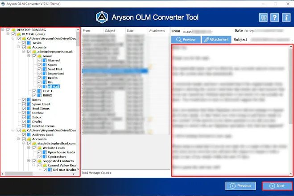Viewport: 294px width, 196px height.
Task: Click the Open house leads folder icon
Action: coord(45,152)
